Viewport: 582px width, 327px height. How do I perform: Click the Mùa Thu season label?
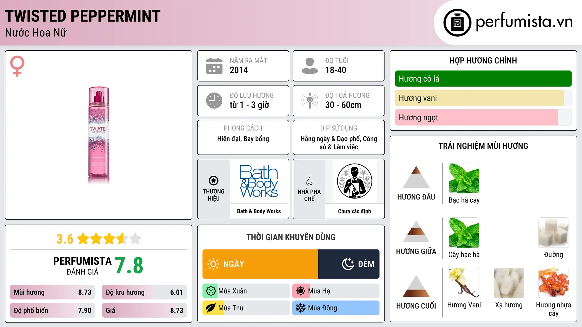[x=231, y=308]
